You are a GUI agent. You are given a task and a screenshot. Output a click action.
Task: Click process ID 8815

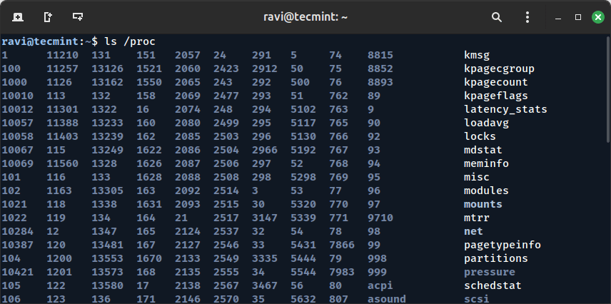(380, 56)
